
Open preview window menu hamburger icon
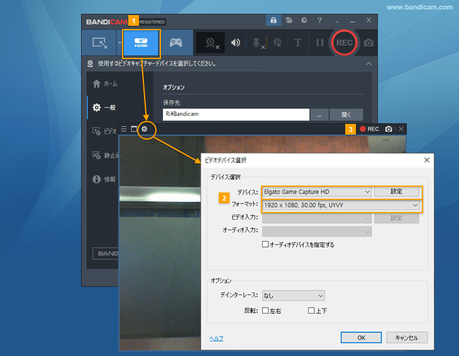pyautogui.click(x=124, y=129)
